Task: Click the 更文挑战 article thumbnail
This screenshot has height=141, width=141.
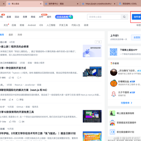Action: pos(92,136)
